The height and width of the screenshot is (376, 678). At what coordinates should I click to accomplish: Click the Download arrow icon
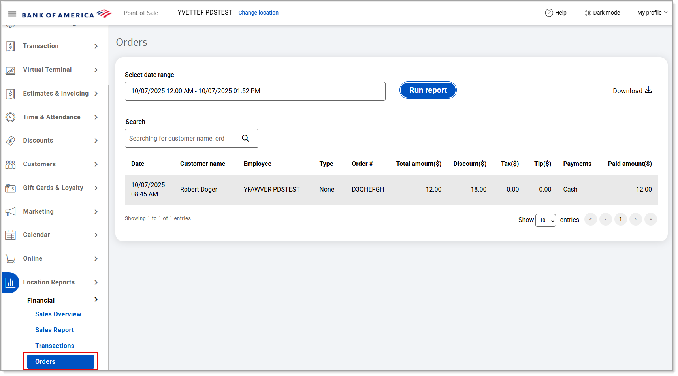[648, 90]
